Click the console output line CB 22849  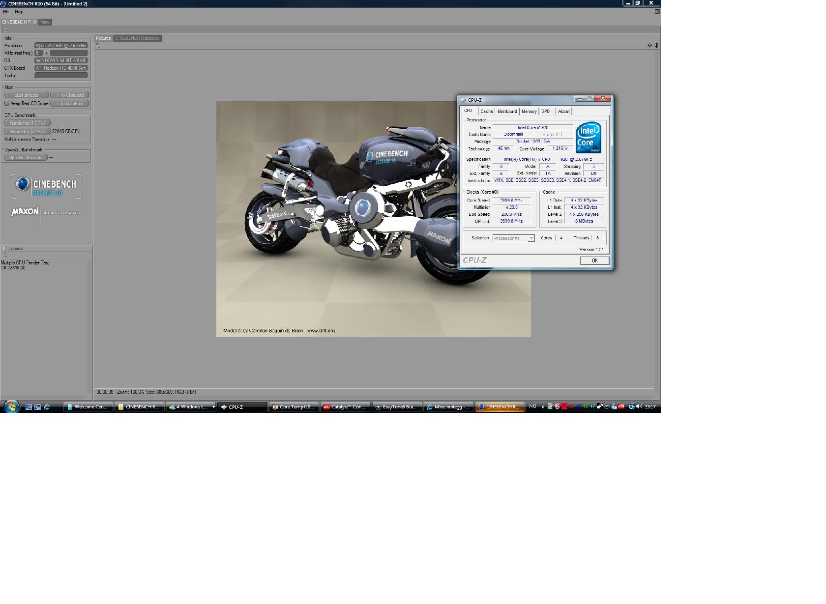(13, 268)
